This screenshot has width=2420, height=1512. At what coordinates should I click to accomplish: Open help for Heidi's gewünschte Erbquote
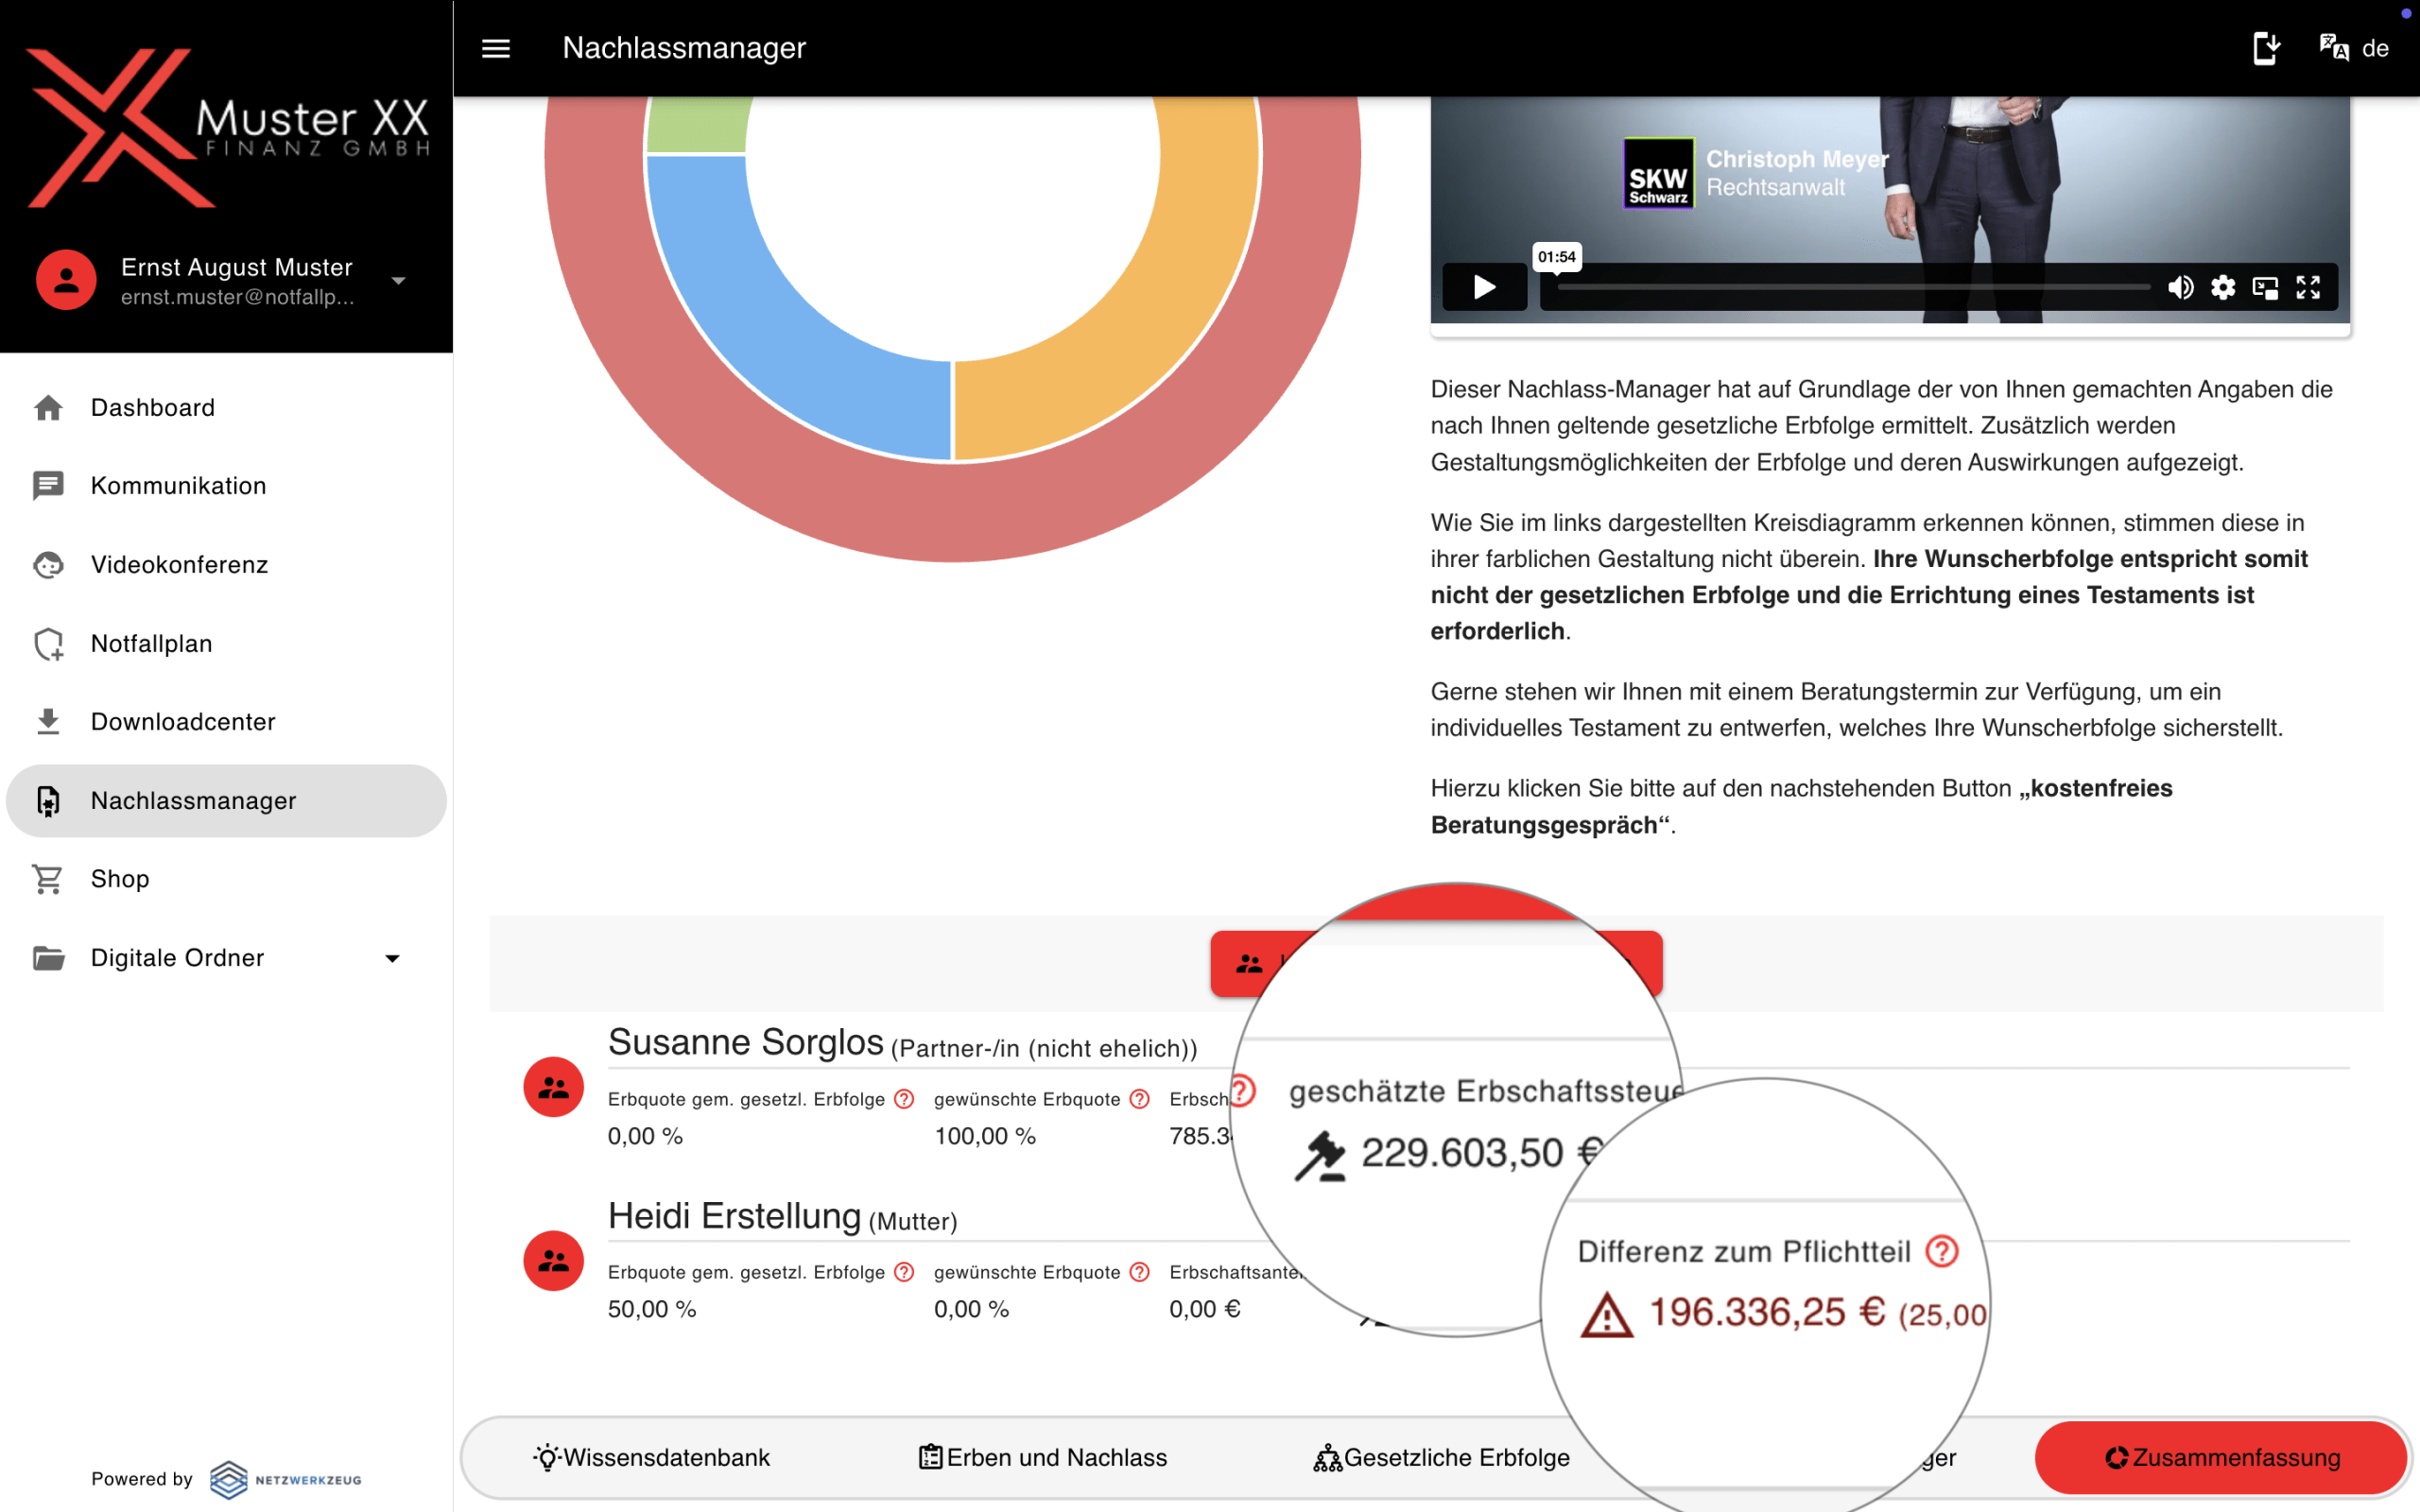point(1140,1272)
